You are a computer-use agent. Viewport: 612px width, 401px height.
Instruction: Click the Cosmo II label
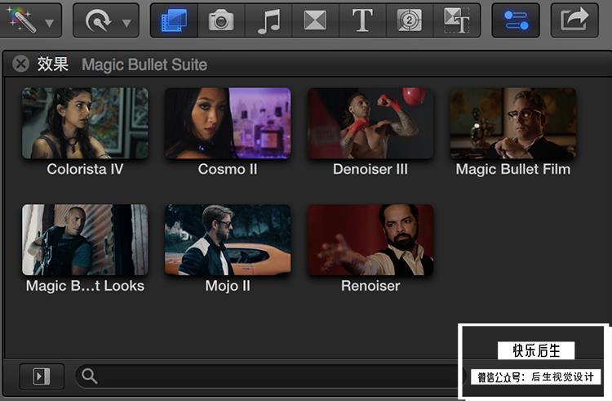coord(228,169)
